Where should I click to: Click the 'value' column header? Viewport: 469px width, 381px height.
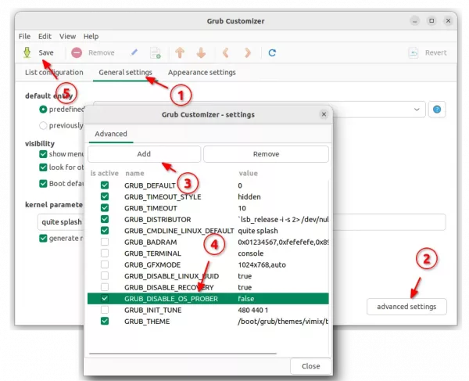click(x=248, y=174)
